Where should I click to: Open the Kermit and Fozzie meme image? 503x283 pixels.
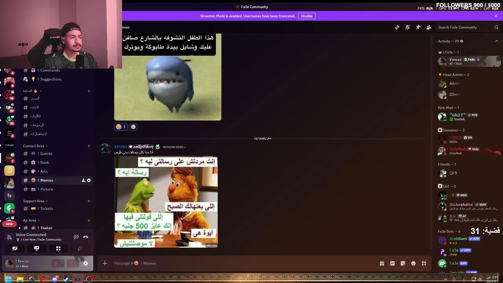(x=166, y=202)
